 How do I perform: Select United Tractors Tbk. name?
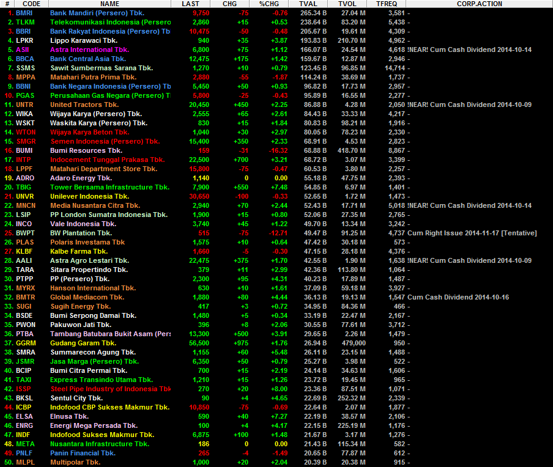coord(84,105)
